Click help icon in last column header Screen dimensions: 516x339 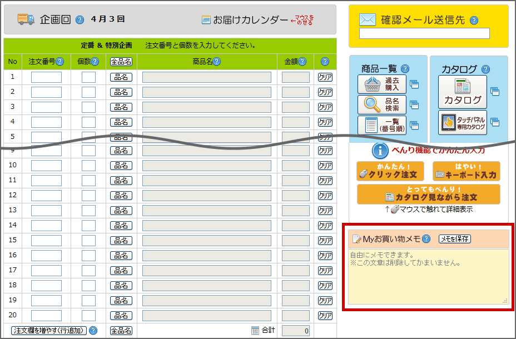(325, 62)
